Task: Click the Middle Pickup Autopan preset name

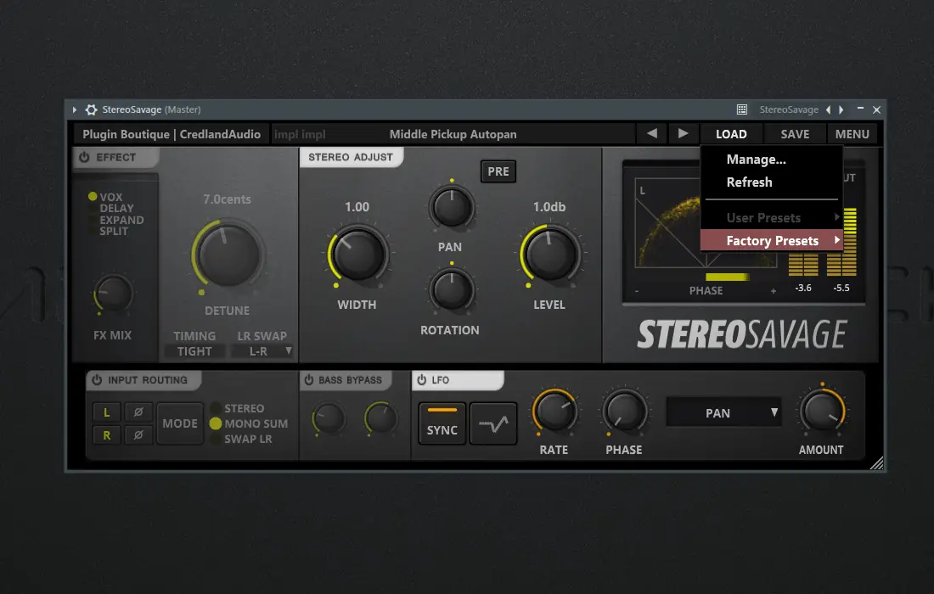Action: click(453, 135)
